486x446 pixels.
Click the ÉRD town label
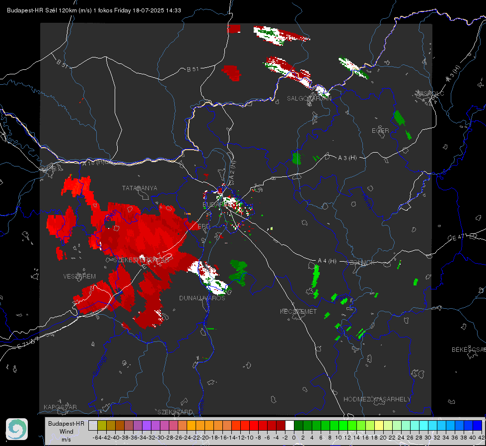[204, 226]
